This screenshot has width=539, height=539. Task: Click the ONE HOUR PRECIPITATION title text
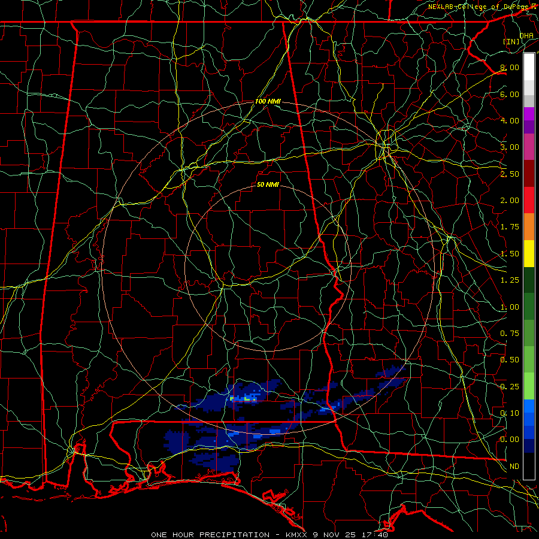click(210, 535)
